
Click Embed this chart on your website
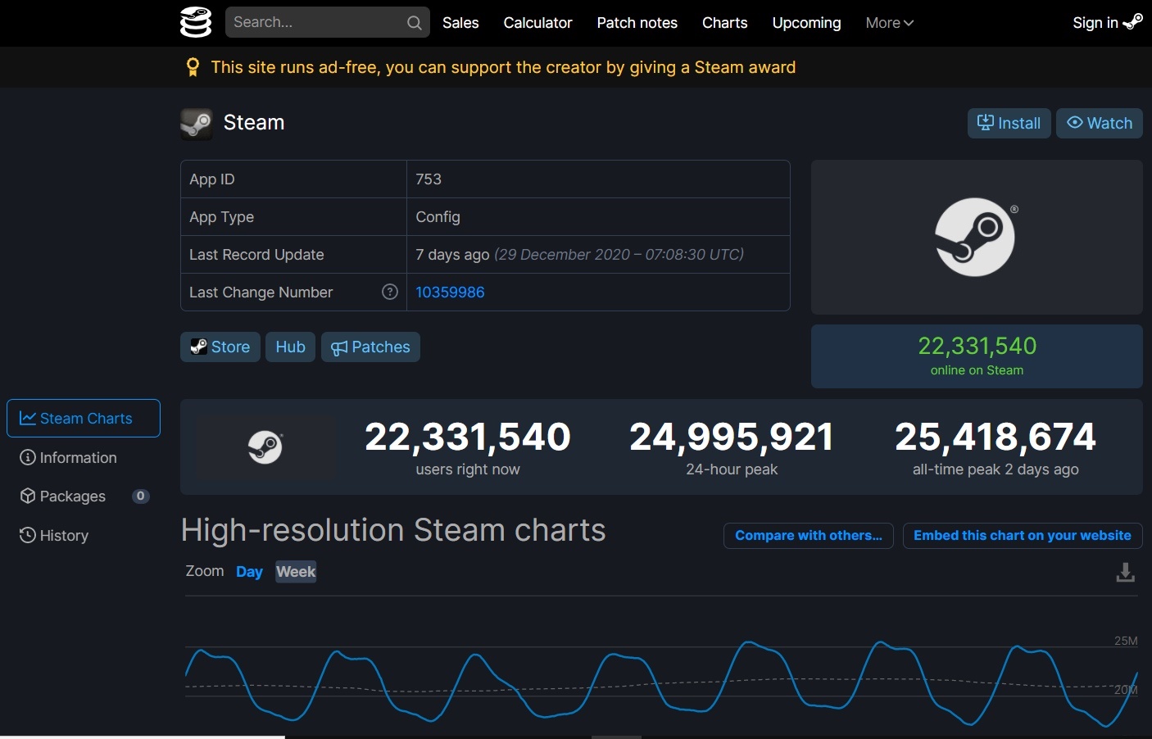(1023, 535)
